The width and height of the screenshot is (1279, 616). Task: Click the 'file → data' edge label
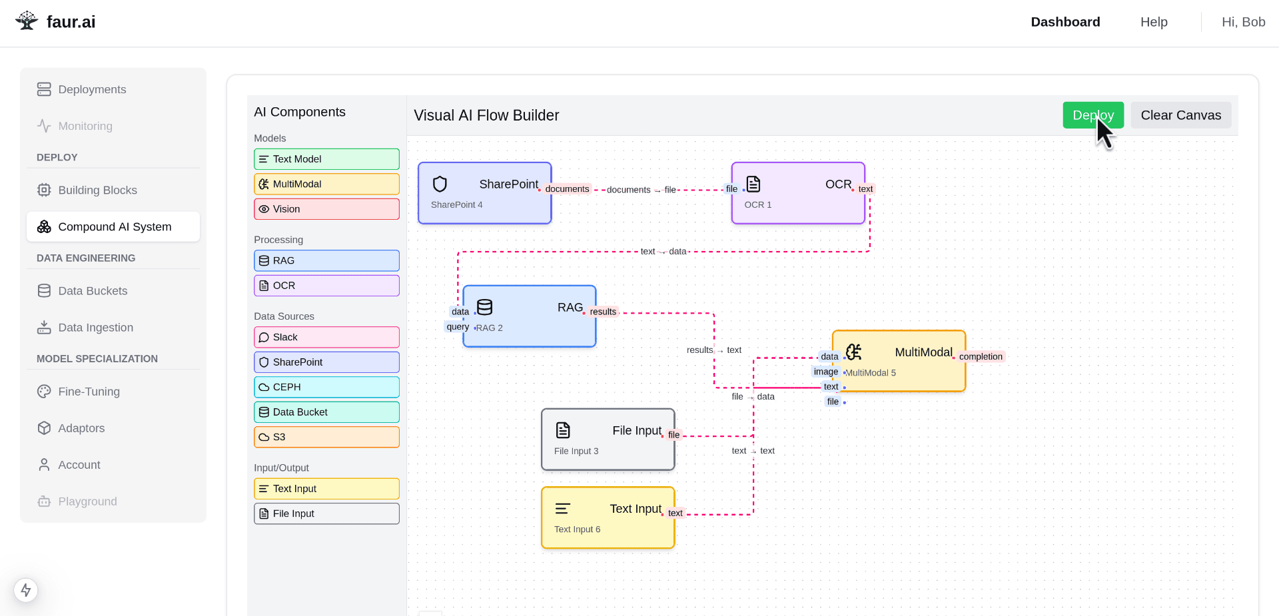click(753, 396)
